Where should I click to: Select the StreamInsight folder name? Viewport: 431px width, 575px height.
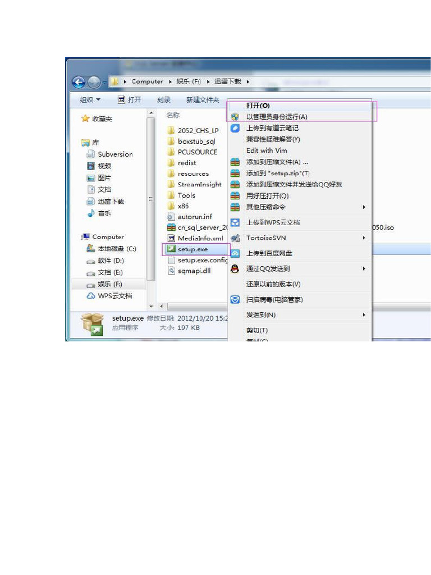(x=200, y=184)
